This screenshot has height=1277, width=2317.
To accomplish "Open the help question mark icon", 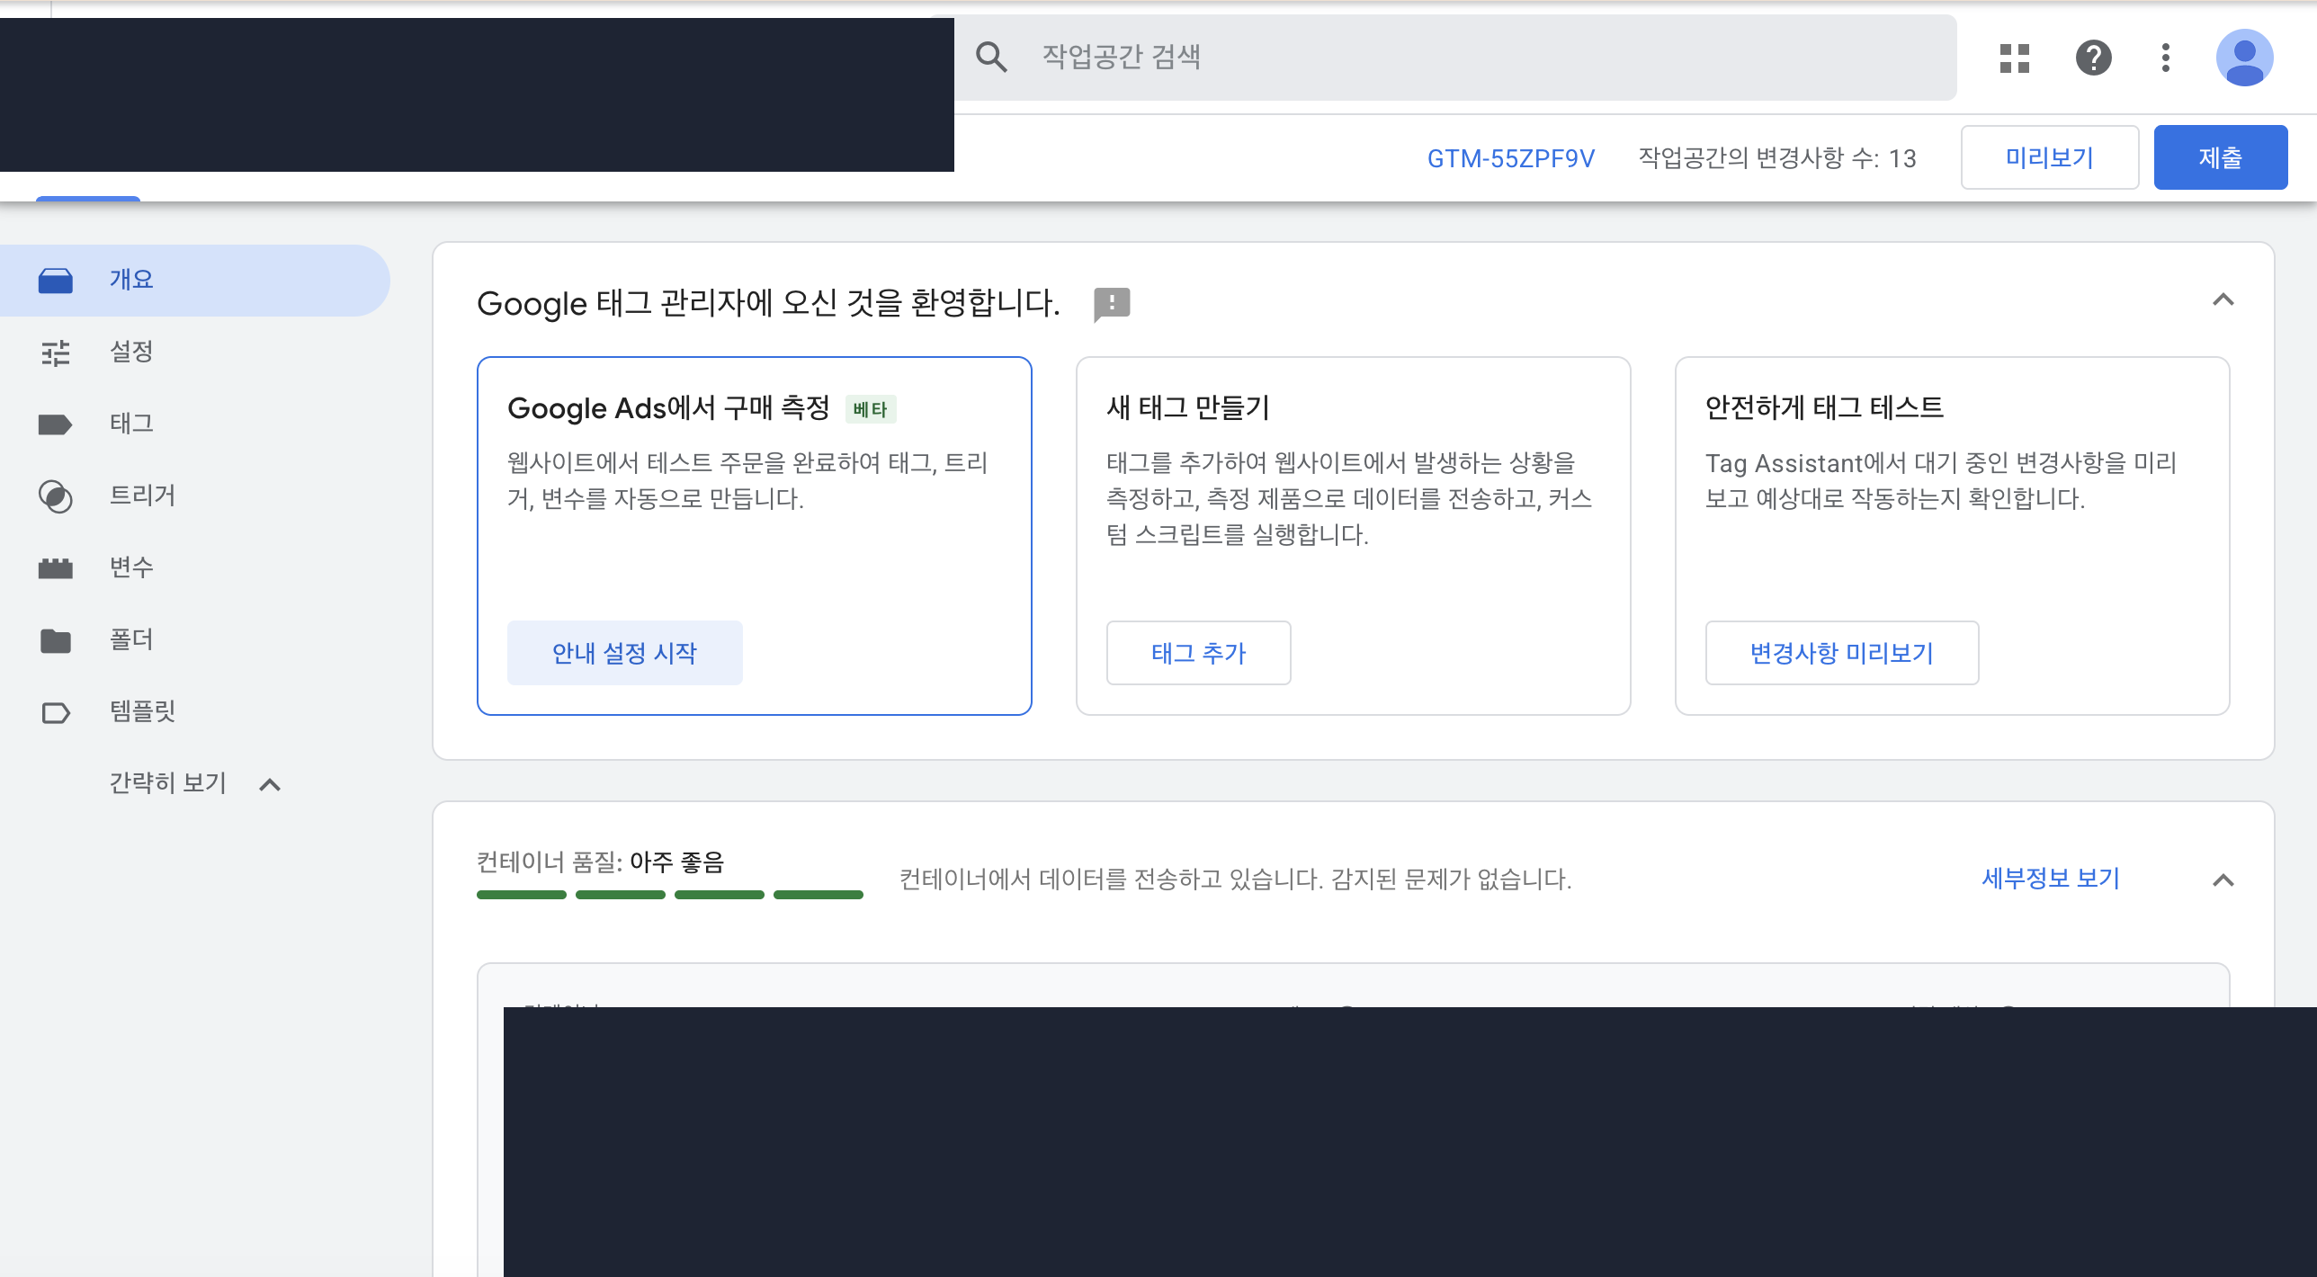I will (2093, 58).
